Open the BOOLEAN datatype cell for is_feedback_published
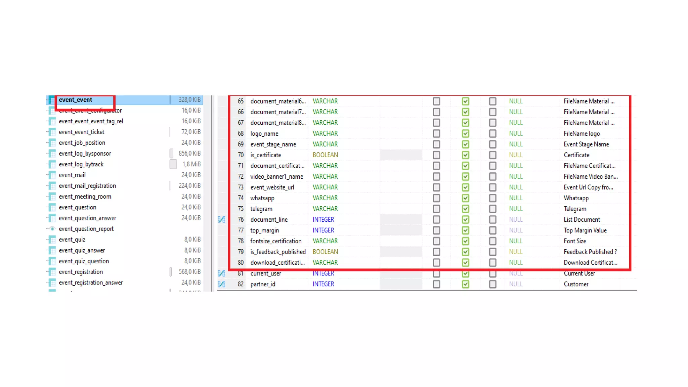This screenshot has width=688, height=387. pyautogui.click(x=325, y=252)
